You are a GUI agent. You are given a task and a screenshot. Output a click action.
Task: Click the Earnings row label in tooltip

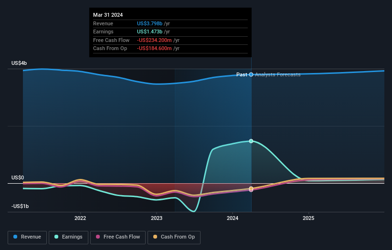(103, 31)
